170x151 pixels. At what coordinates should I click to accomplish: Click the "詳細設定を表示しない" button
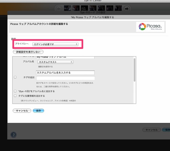28,52
